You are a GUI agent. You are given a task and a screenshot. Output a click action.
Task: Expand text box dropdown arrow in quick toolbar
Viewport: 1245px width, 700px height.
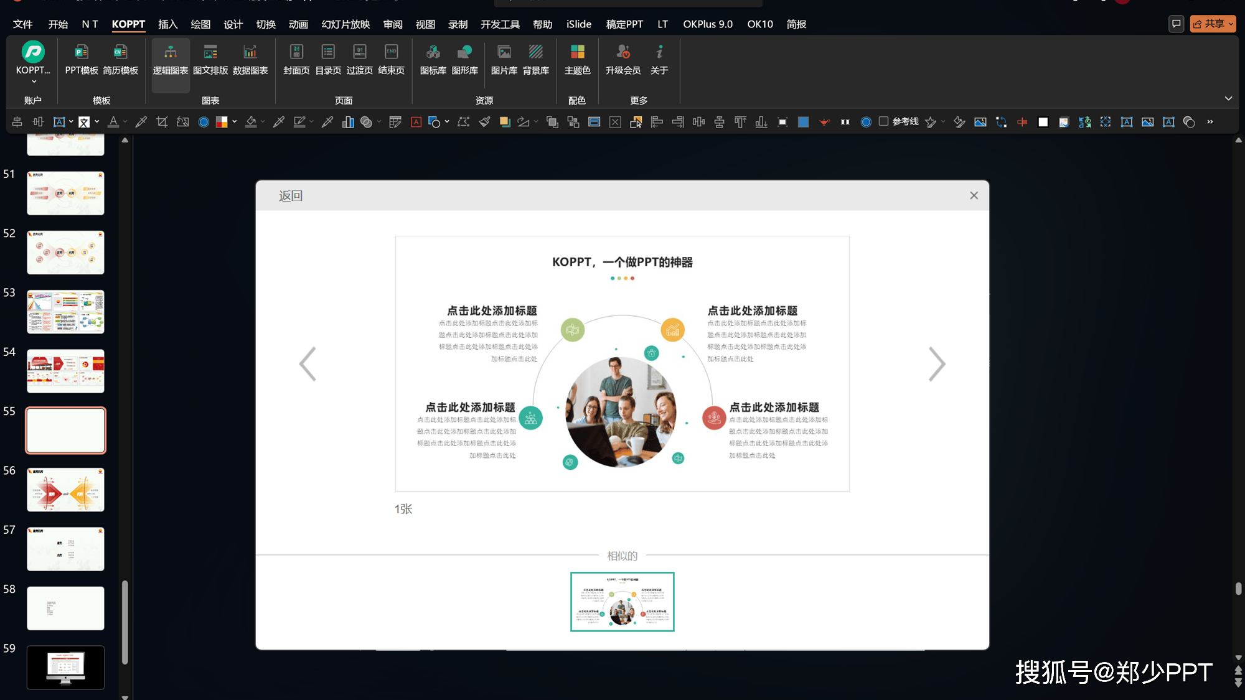pyautogui.click(x=71, y=122)
